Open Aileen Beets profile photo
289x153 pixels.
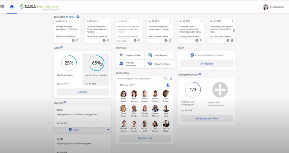click(x=123, y=94)
